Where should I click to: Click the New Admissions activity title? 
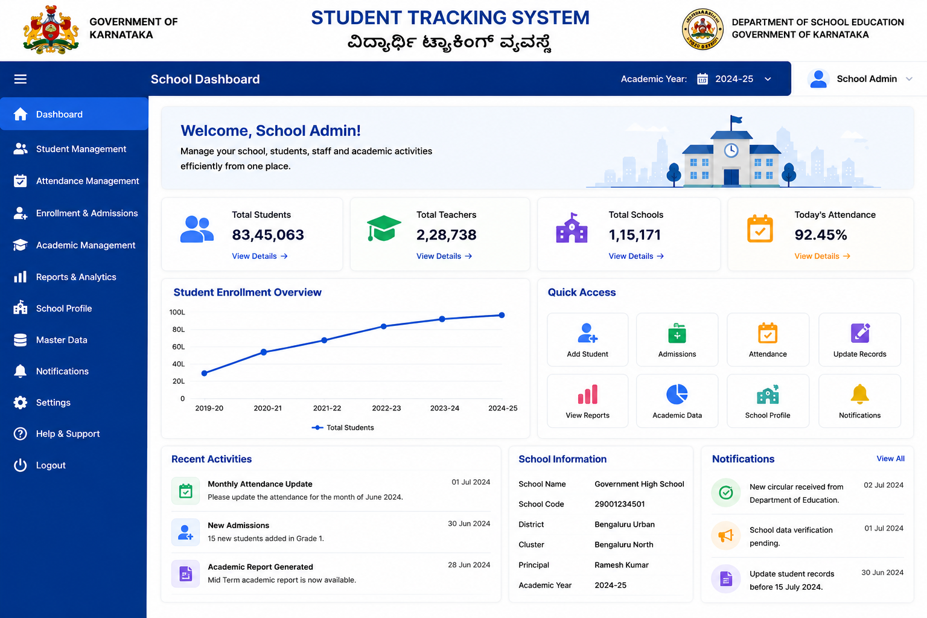[238, 526]
